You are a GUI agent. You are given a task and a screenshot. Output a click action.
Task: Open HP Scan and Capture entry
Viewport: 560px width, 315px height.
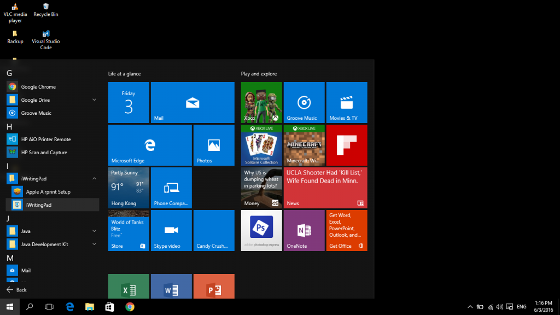[44, 153]
